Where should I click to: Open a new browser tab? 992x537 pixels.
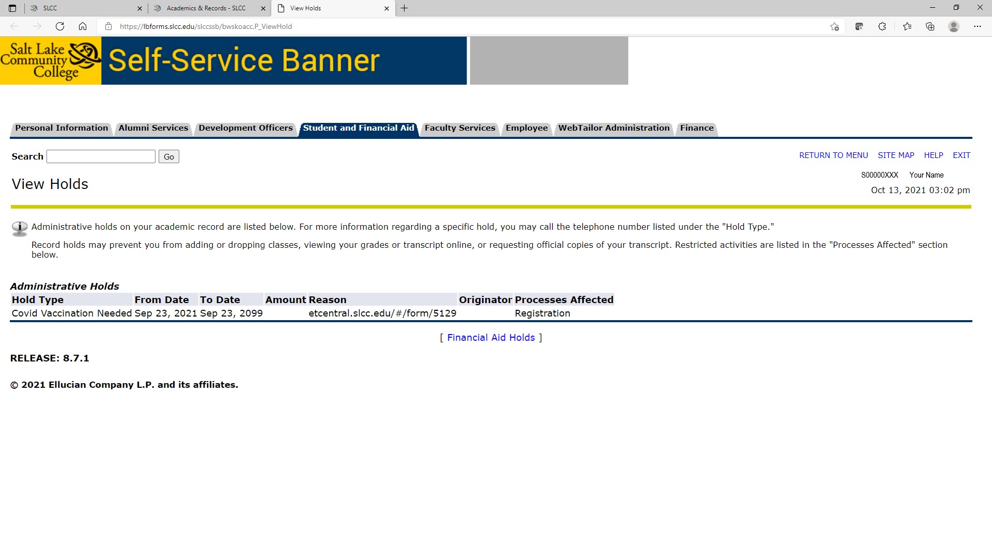coord(405,8)
